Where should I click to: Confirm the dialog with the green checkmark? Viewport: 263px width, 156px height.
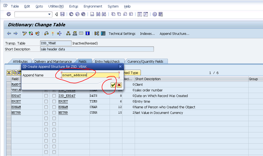coord(113,85)
